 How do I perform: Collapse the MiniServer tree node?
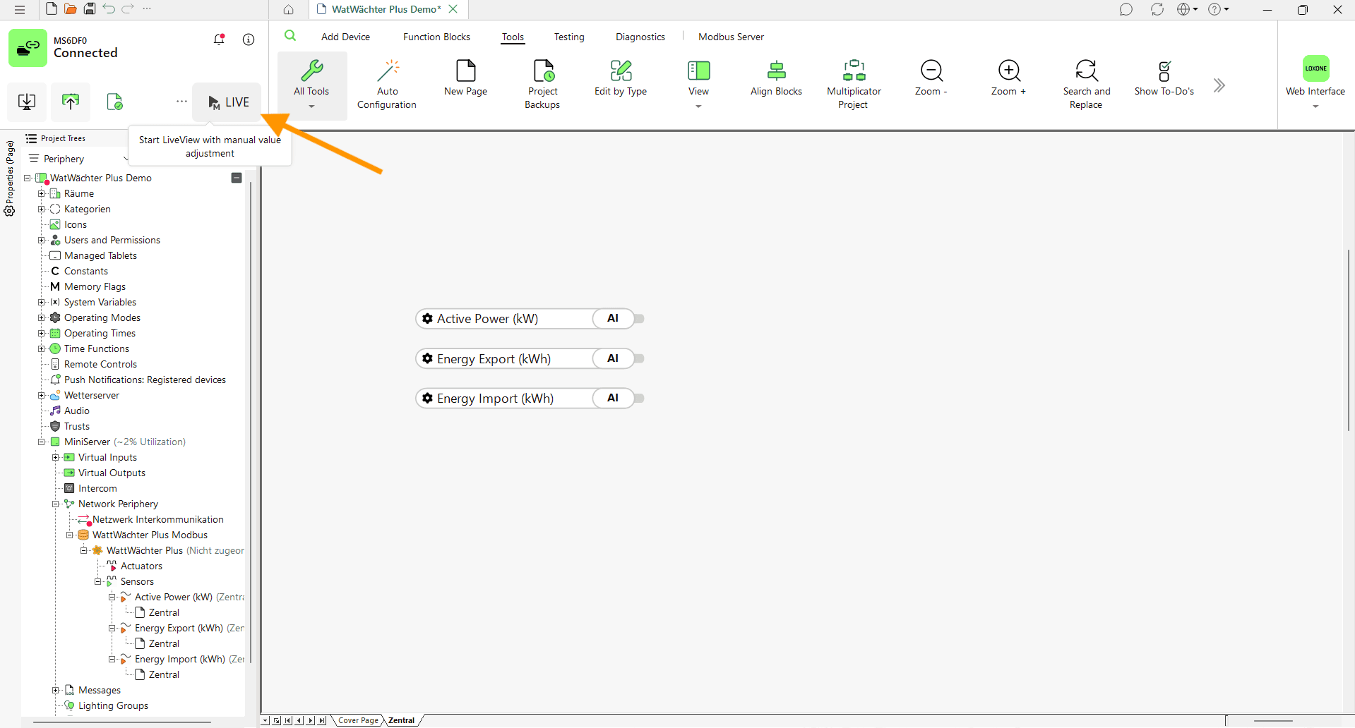pyautogui.click(x=41, y=442)
